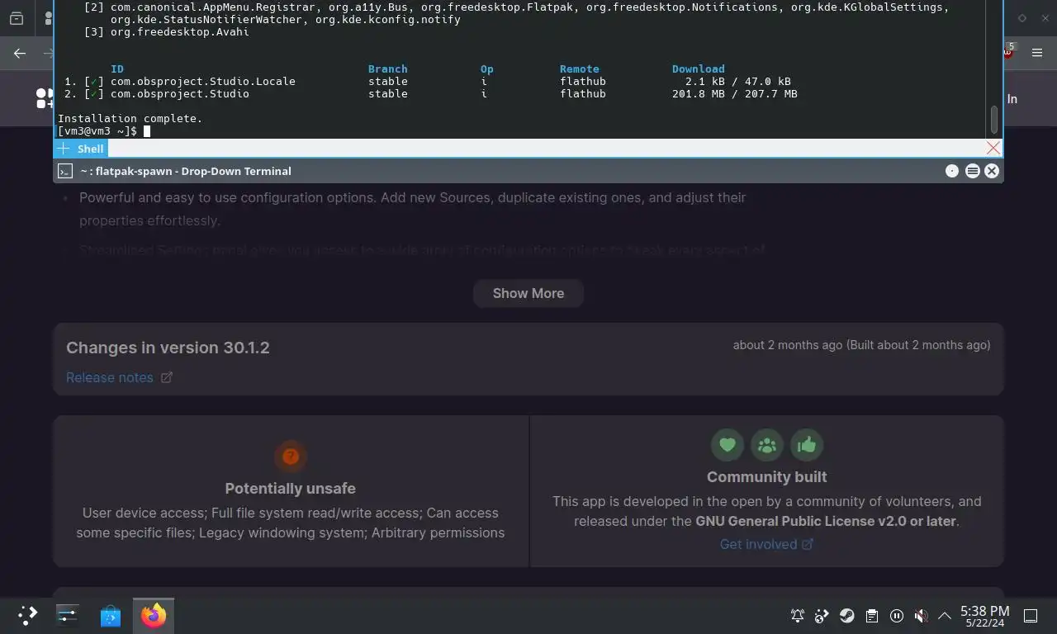Screen dimensions: 1057x634
Task: Click the Show More button
Action: pyautogui.click(x=528, y=293)
